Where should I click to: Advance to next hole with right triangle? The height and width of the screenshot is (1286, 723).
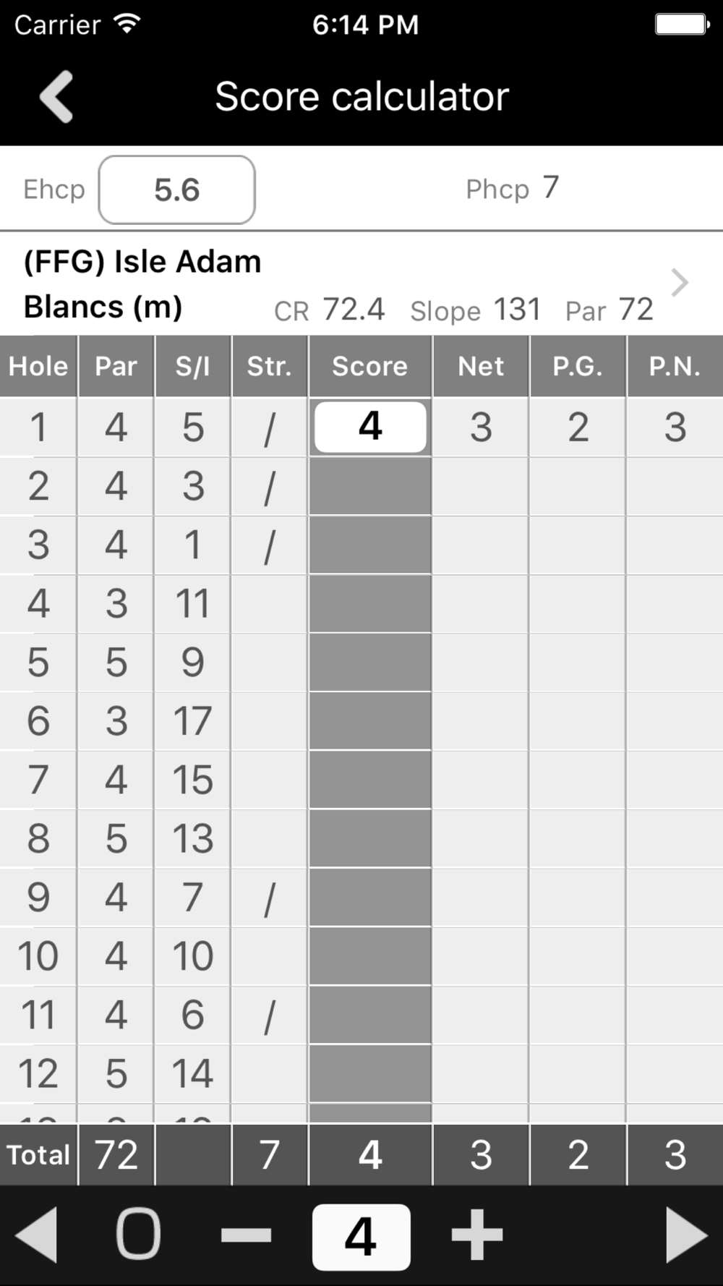click(686, 1235)
